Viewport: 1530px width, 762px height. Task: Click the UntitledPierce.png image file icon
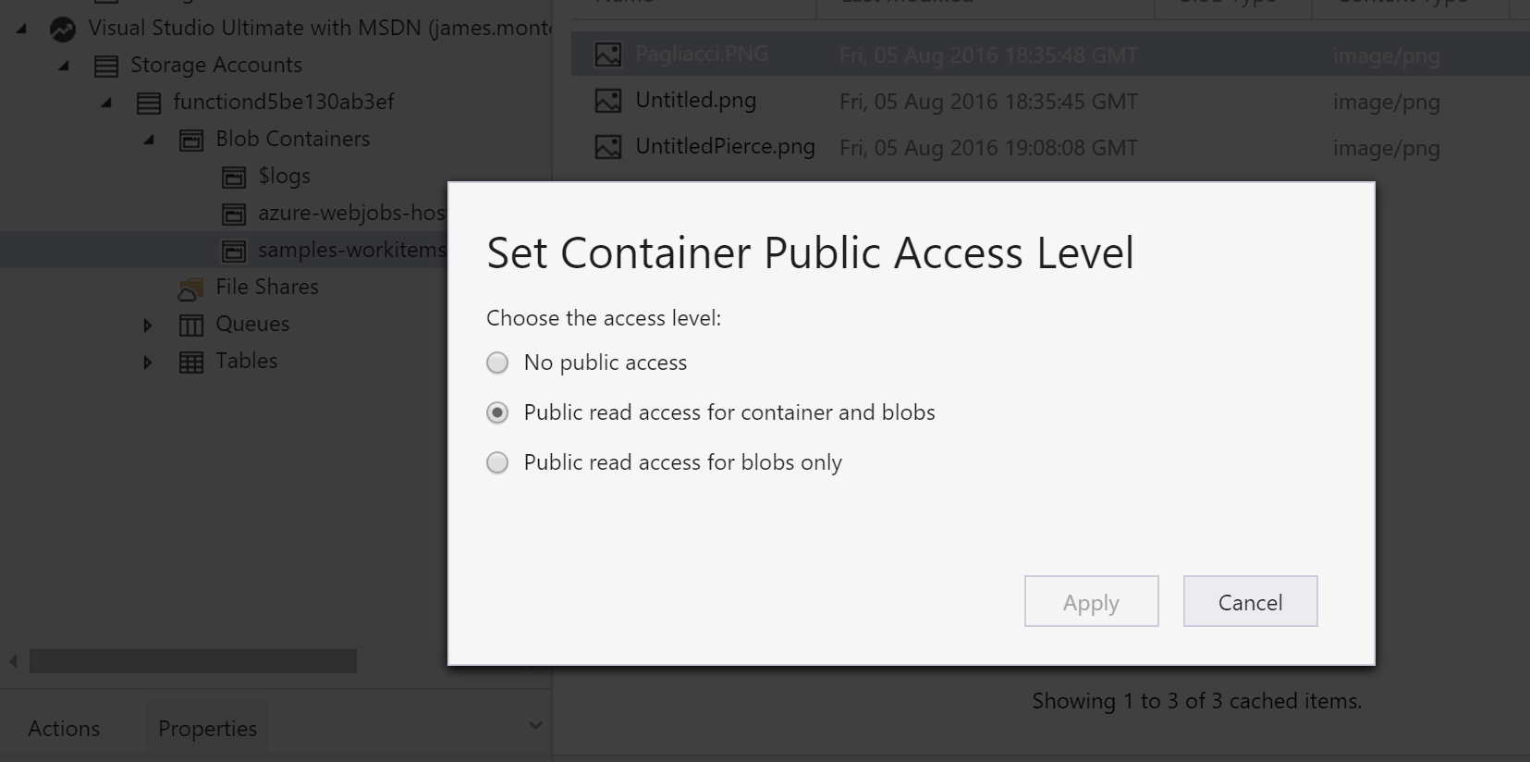[608, 147]
